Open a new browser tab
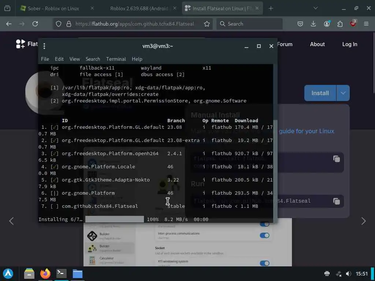Image resolution: width=375 pixels, height=281 pixels. (x=271, y=8)
